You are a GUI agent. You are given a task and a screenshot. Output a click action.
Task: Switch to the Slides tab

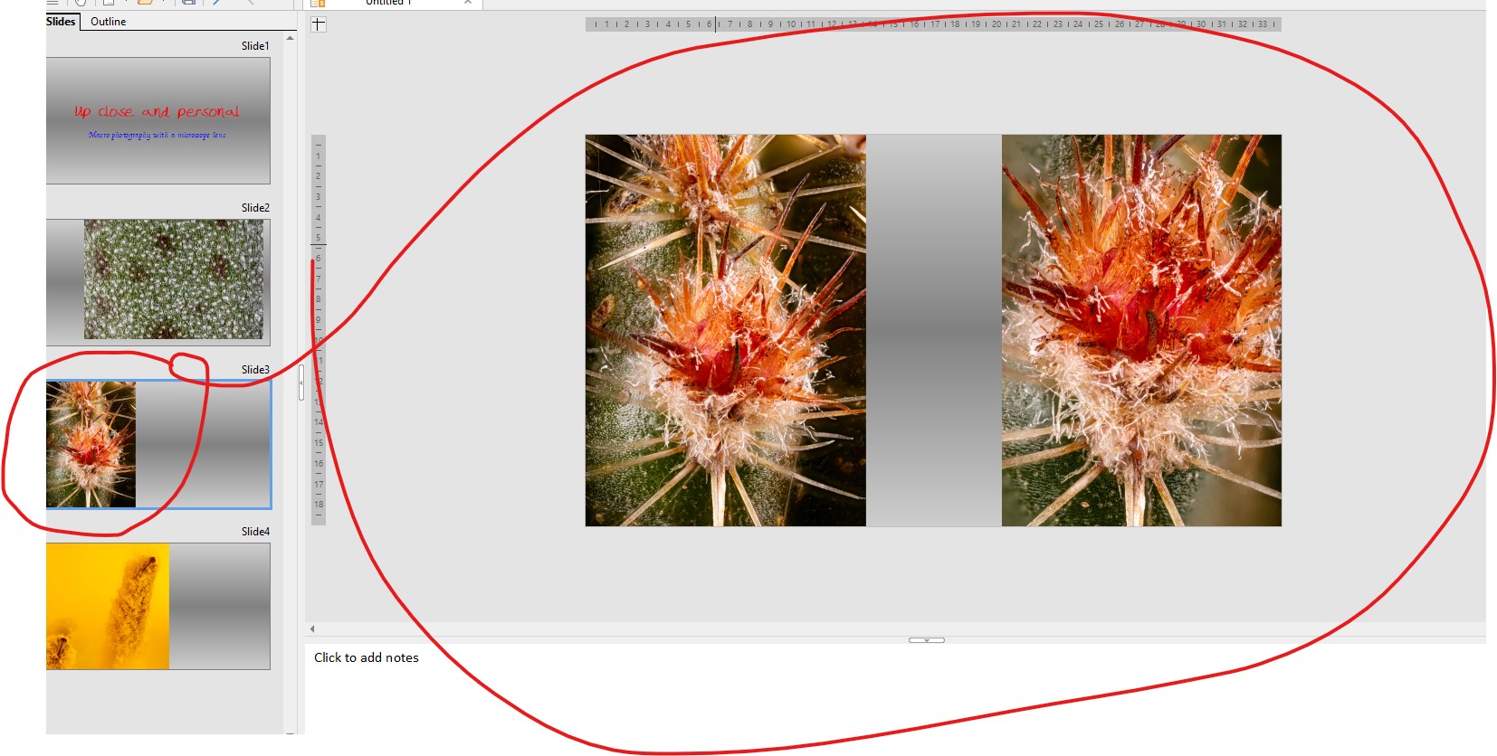(61, 21)
